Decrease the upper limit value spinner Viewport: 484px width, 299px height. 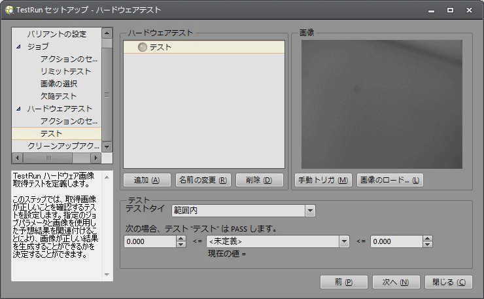coord(427,245)
